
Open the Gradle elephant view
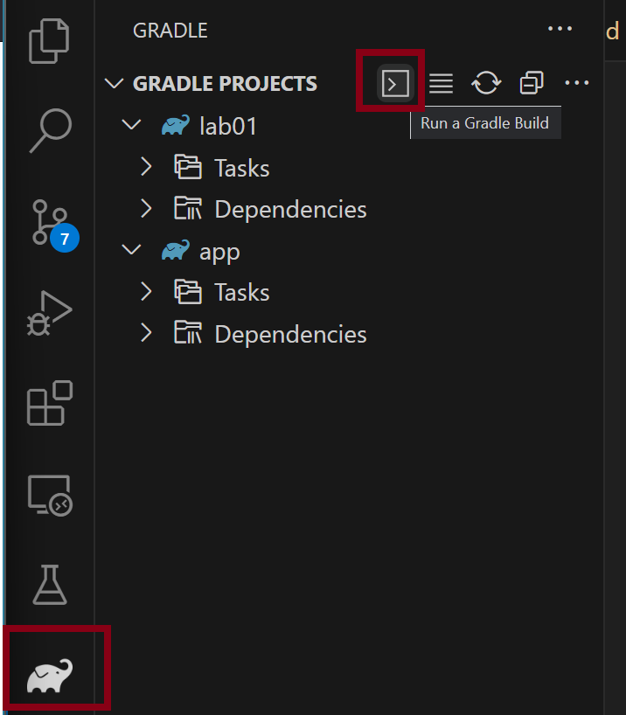pyautogui.click(x=50, y=675)
